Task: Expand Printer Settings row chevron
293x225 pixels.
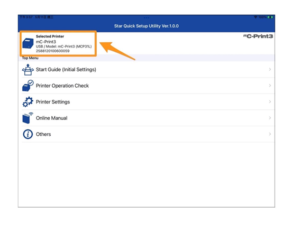Action: (270, 102)
